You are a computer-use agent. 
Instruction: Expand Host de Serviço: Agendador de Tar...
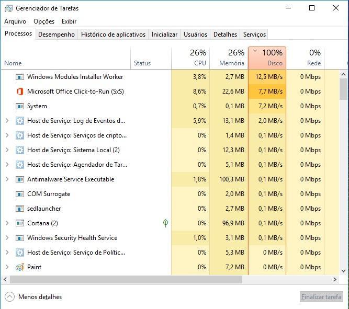point(7,165)
